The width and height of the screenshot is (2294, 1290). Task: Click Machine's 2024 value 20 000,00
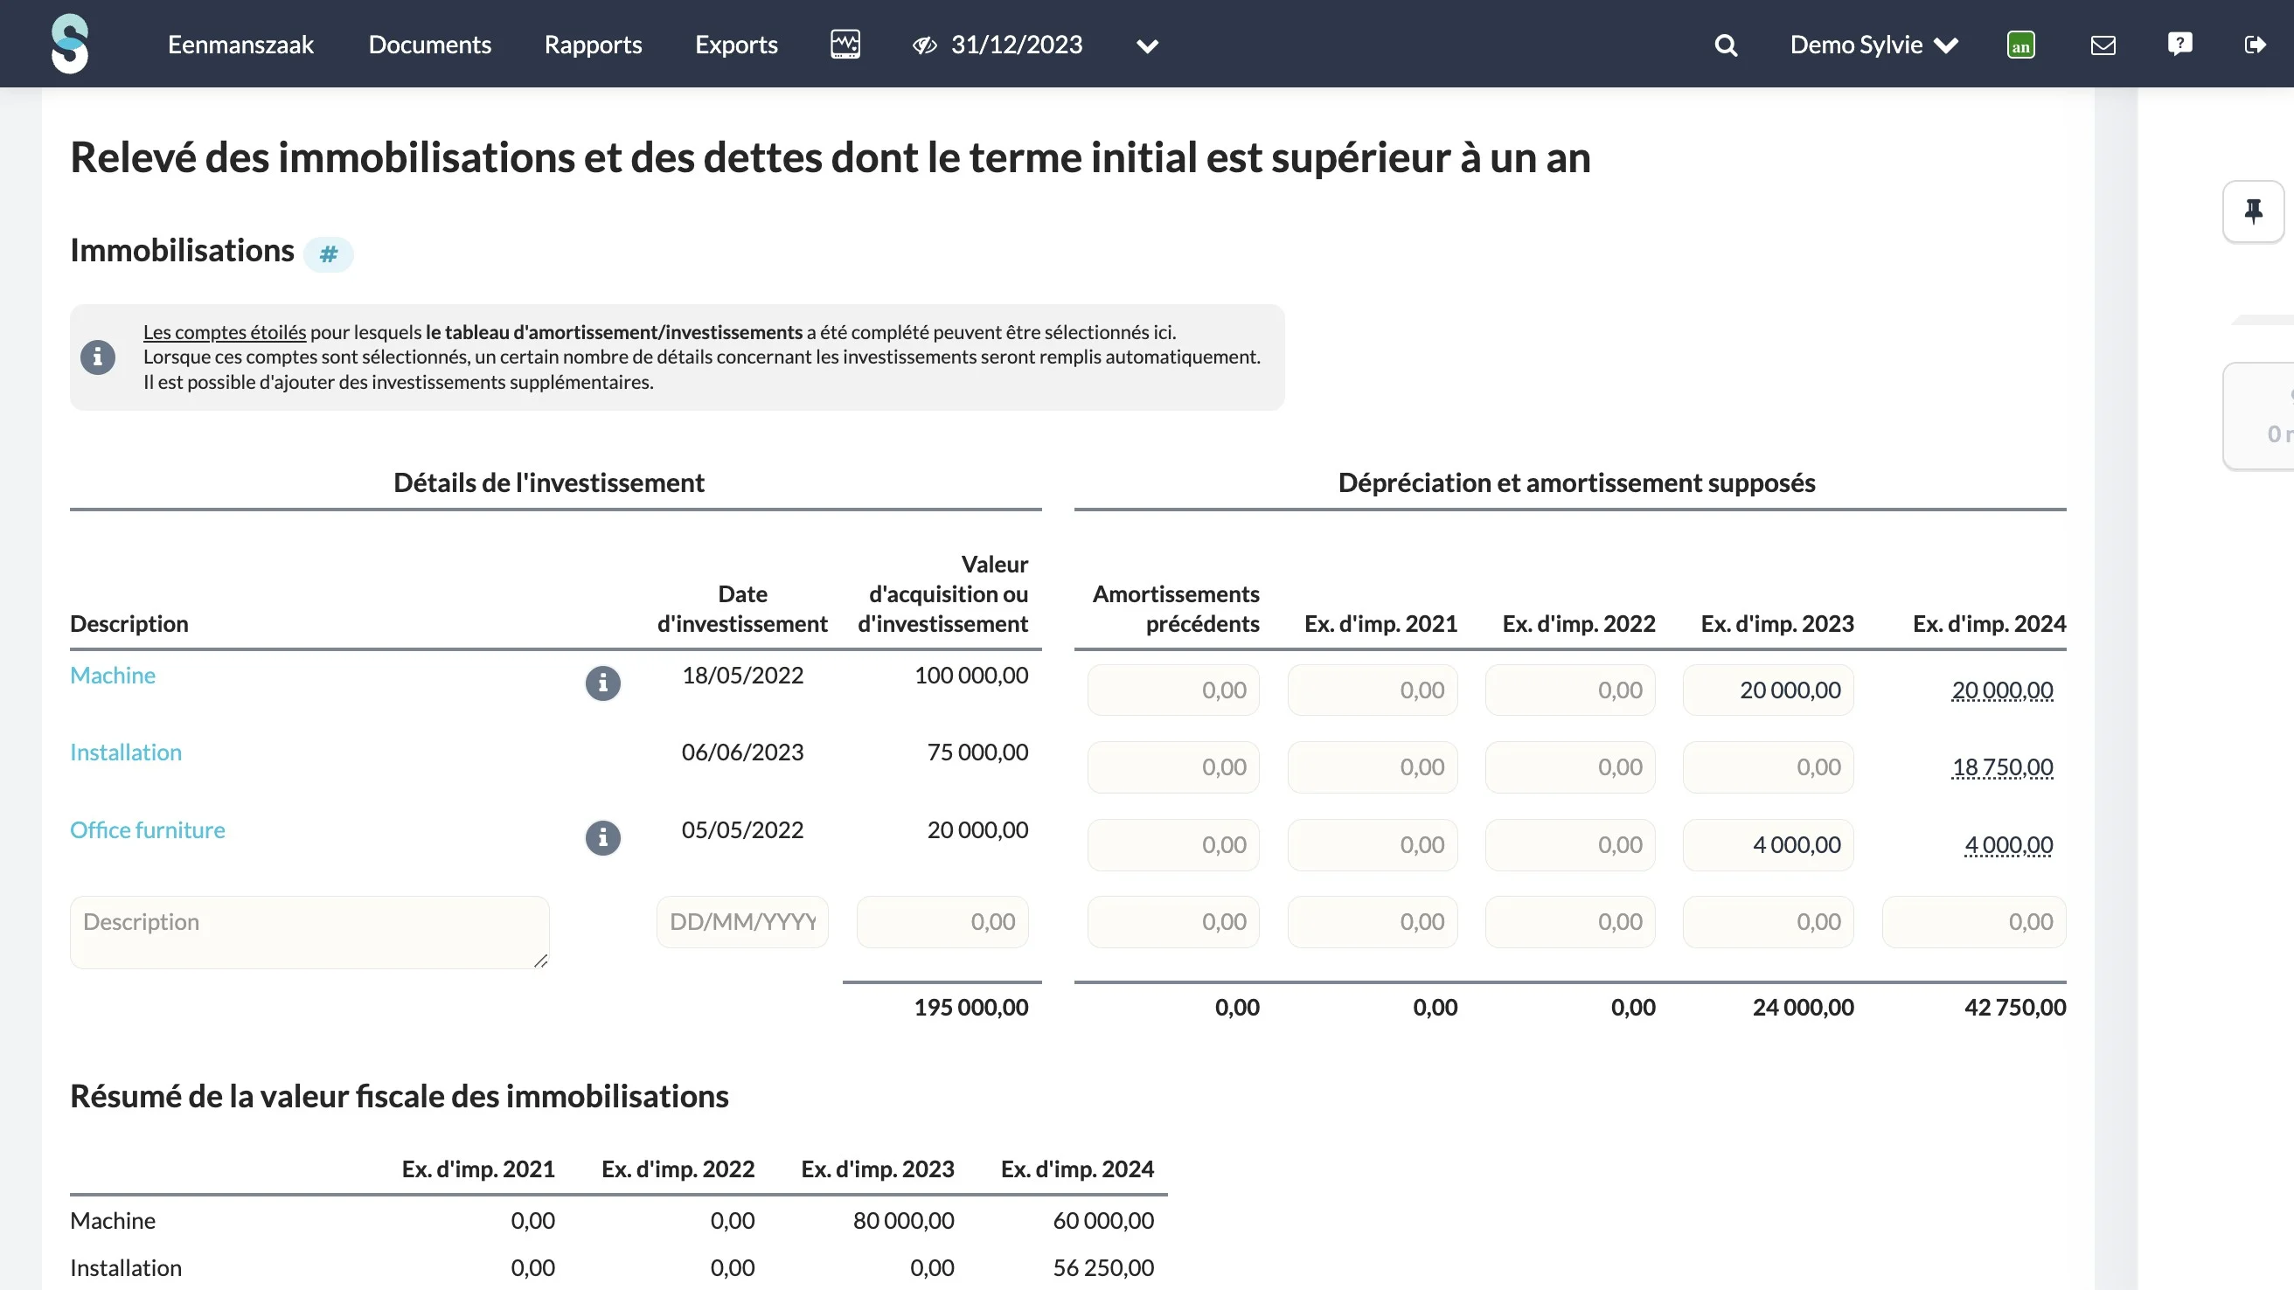pos(2002,690)
